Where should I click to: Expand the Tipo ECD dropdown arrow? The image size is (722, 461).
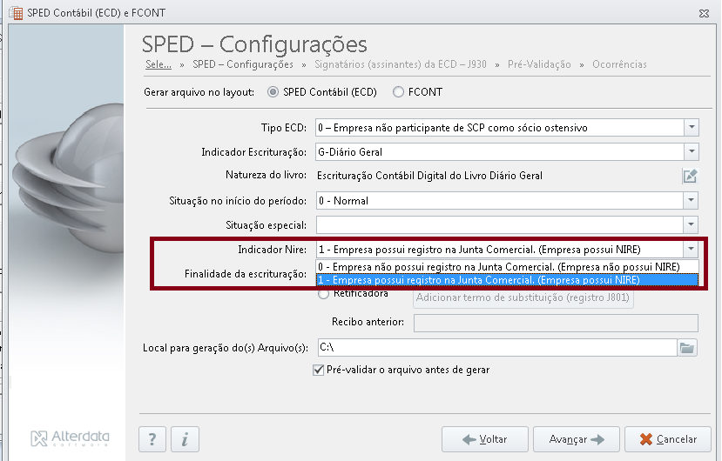click(x=692, y=128)
